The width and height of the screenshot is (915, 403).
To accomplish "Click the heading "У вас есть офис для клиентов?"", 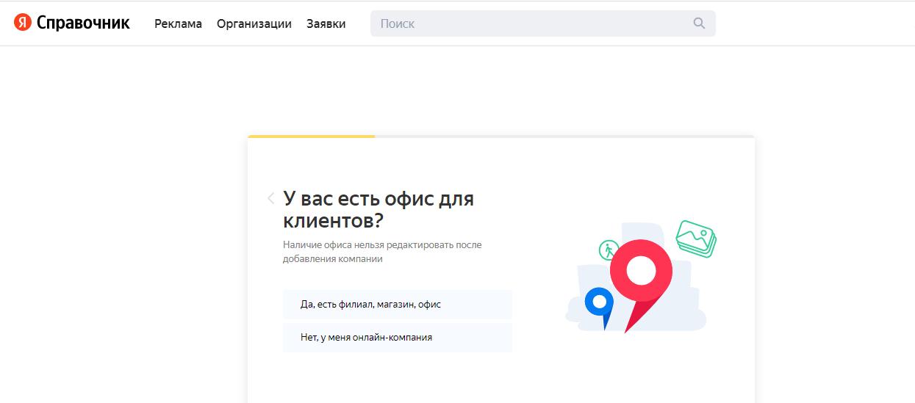I will pos(378,209).
